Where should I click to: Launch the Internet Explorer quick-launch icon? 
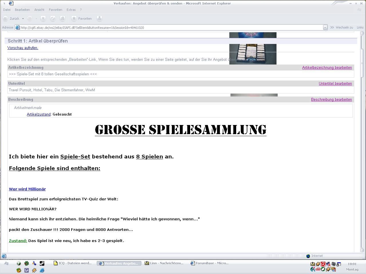click(42, 270)
